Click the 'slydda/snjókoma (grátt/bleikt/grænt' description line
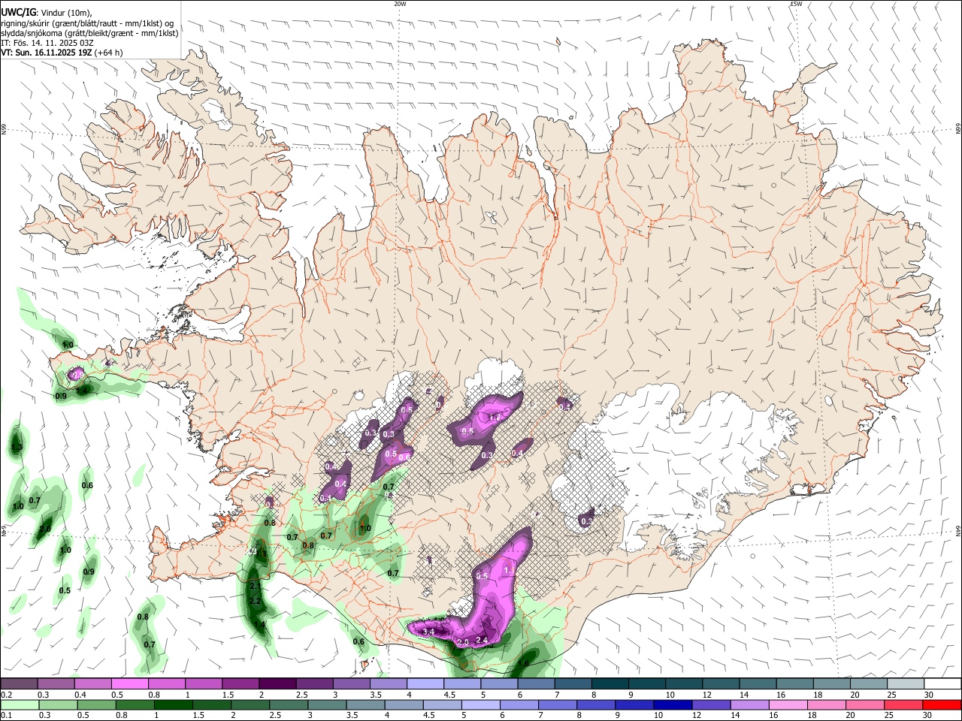This screenshot has height=721, width=962. (89, 33)
